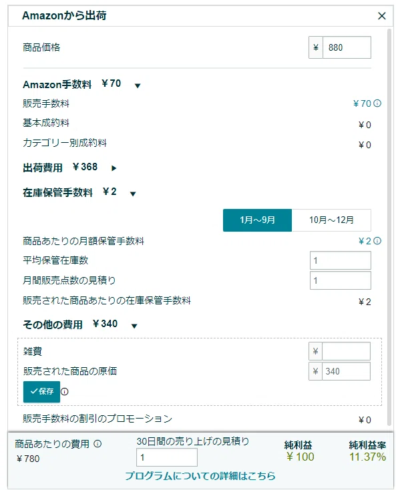Click the 雑費 amount input field

point(346,351)
